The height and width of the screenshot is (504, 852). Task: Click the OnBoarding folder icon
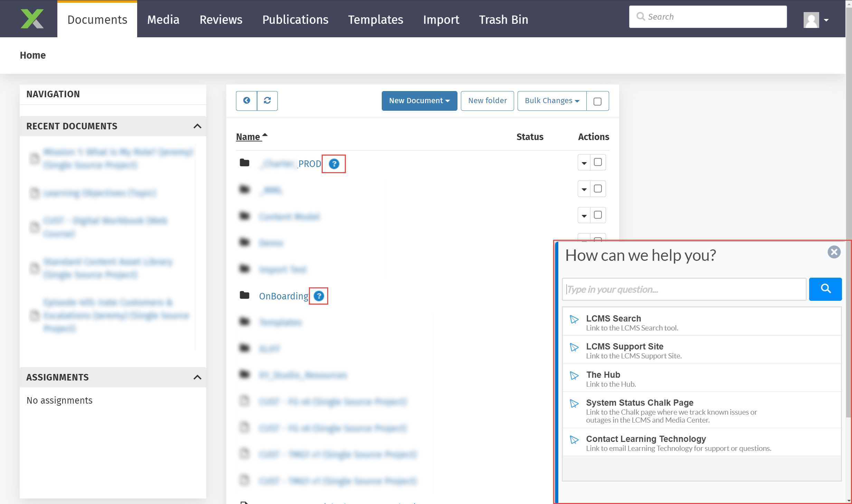(x=245, y=296)
